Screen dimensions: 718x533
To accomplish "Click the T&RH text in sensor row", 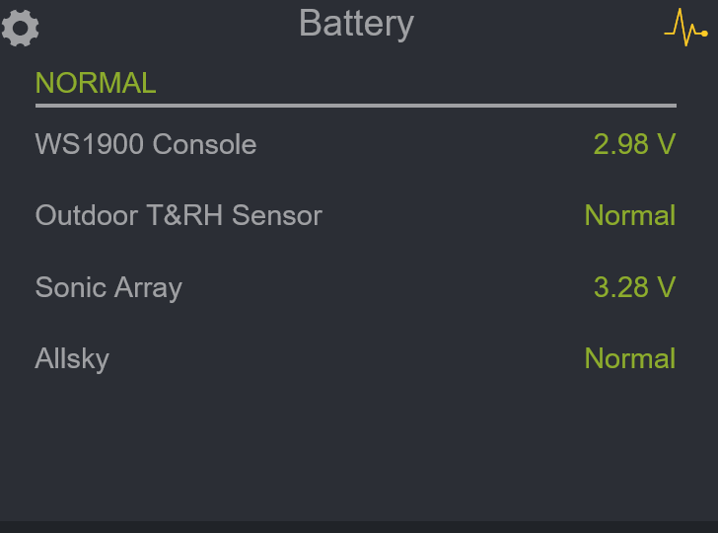I will (x=187, y=216).
